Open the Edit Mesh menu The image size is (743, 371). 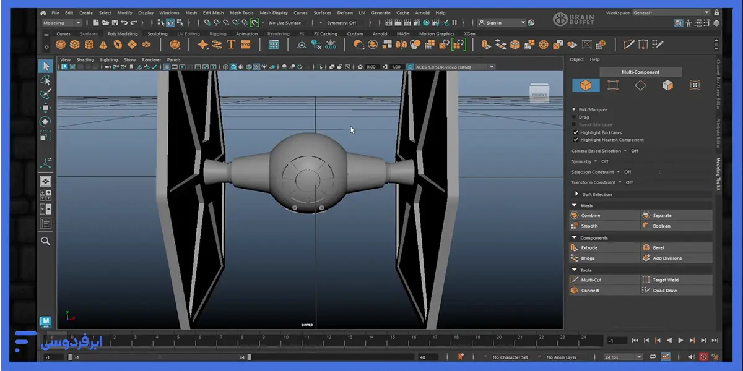tap(214, 12)
